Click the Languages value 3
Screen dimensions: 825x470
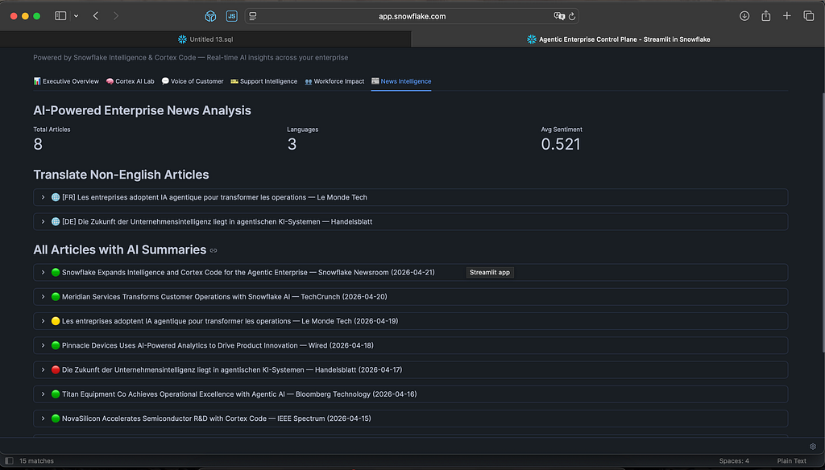click(x=292, y=144)
